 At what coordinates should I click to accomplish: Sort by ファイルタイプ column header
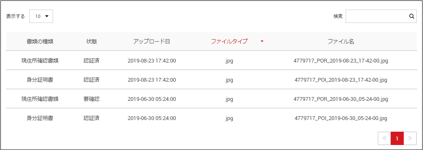(229, 41)
